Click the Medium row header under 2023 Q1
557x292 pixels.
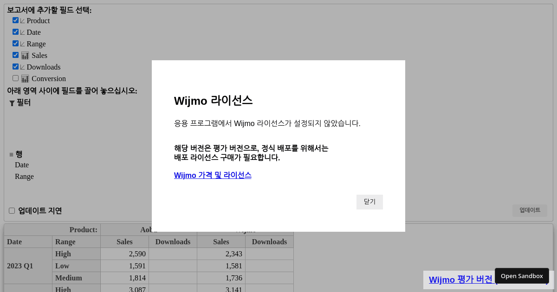coord(77,278)
